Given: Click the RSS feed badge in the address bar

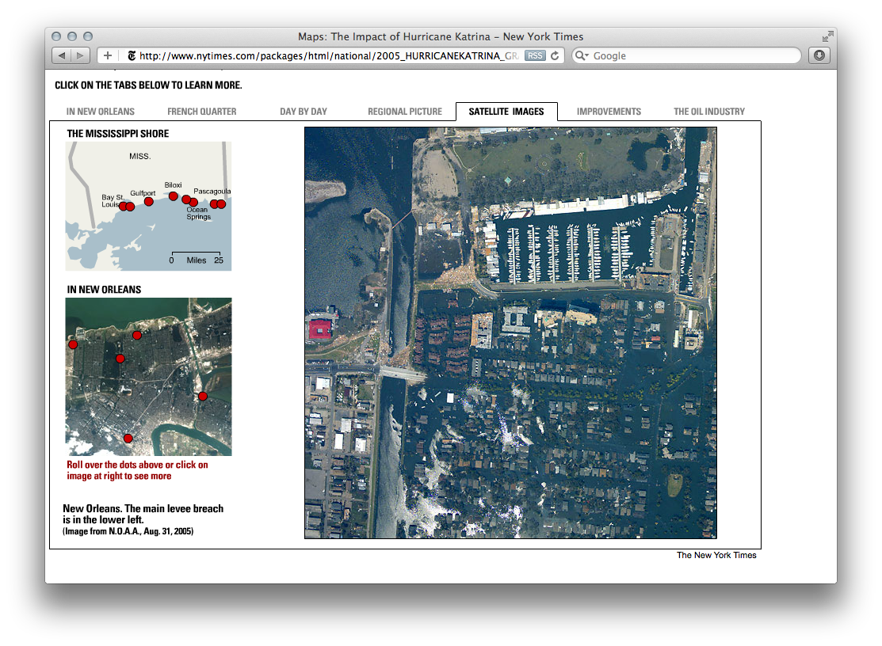Looking at the screenshot, I should (535, 55).
